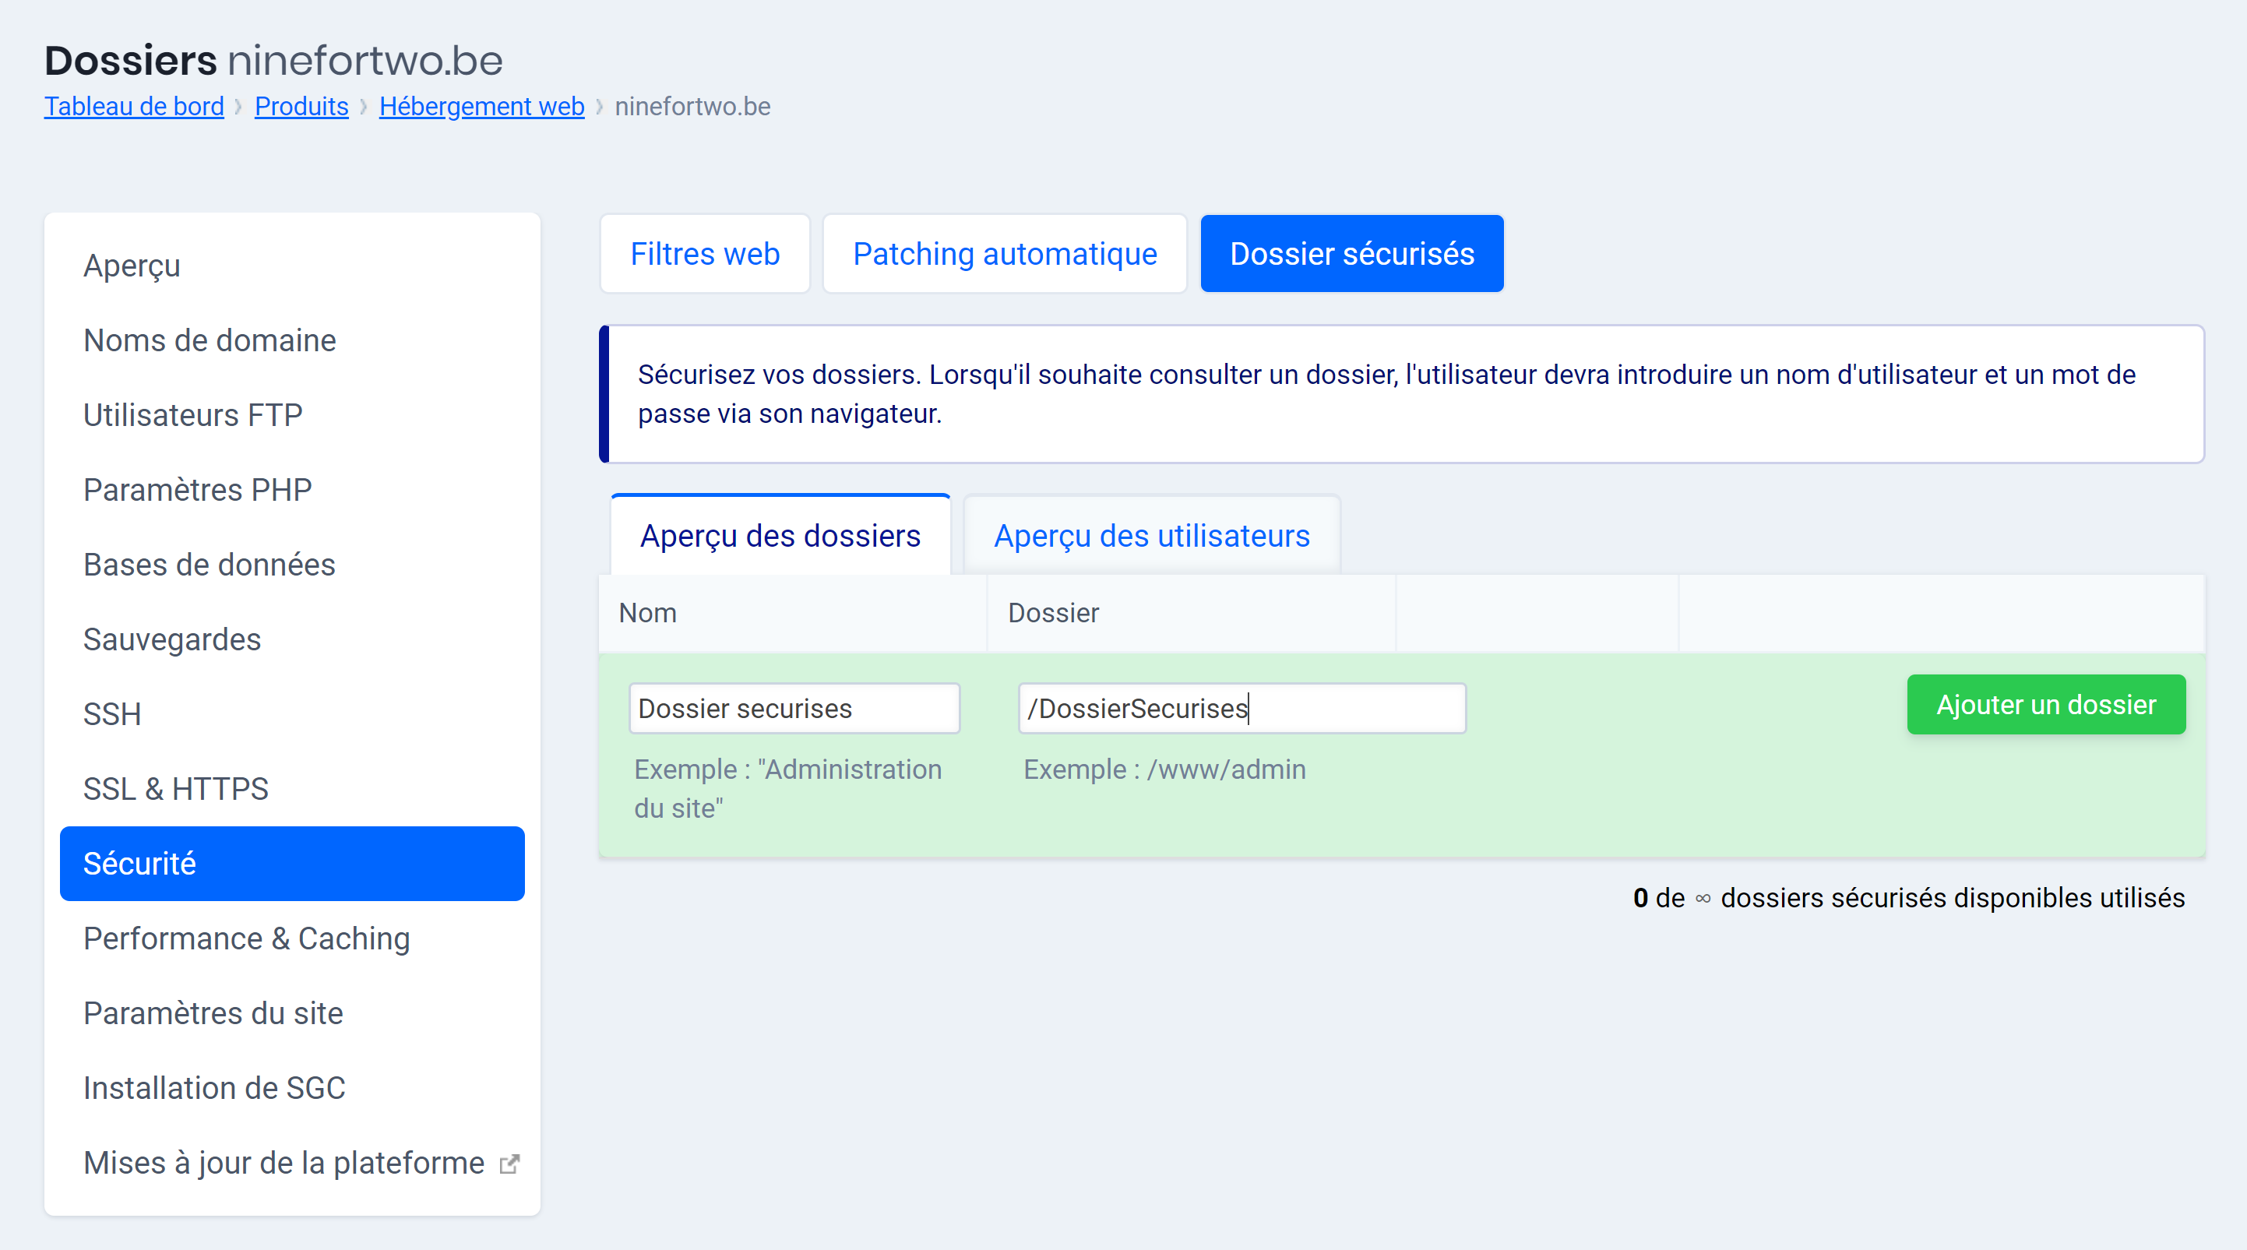Image resolution: width=2247 pixels, height=1250 pixels.
Task: Click the Dossier path input field
Action: 1241,708
